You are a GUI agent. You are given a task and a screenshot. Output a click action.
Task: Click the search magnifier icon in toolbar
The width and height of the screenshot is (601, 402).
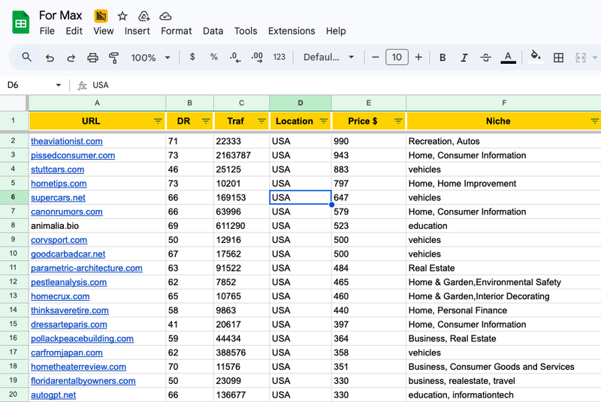(27, 58)
